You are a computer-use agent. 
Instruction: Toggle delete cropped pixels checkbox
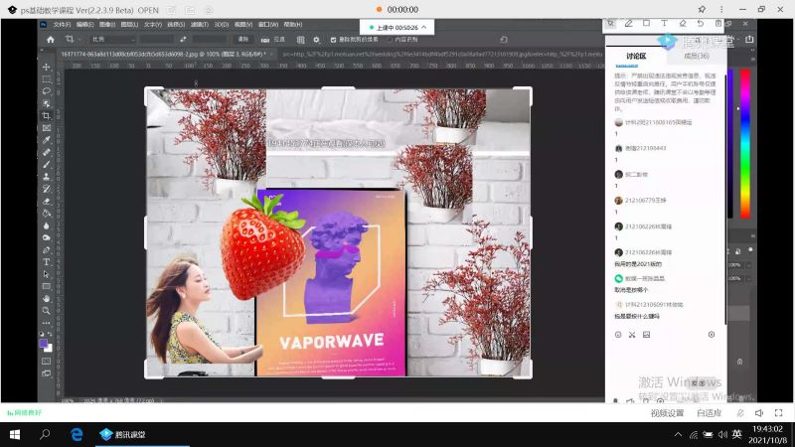pos(333,40)
